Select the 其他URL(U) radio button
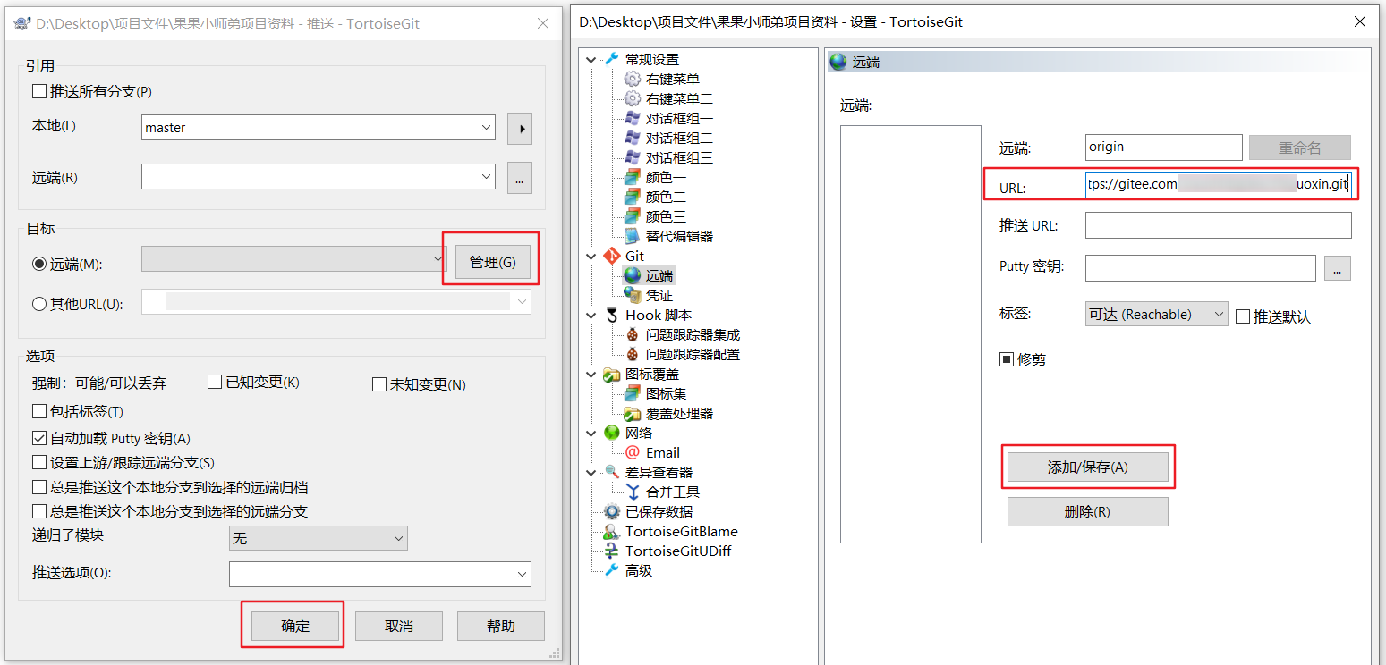Screen dimensions: 1386x665 [39, 304]
